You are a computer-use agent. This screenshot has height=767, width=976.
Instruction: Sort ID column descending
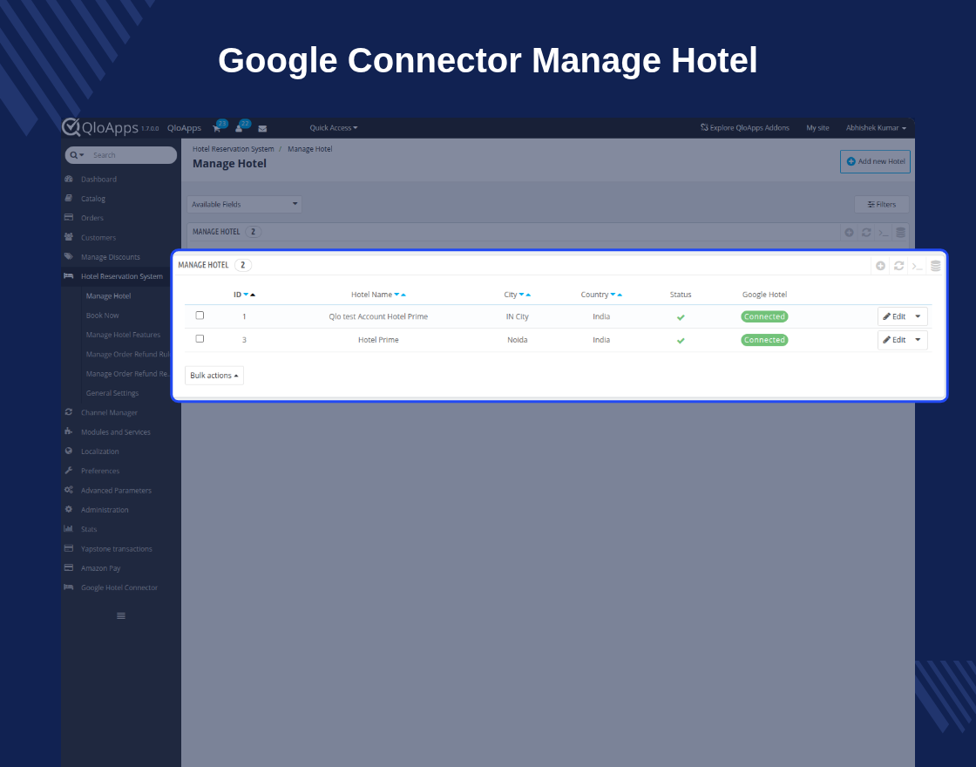point(246,295)
